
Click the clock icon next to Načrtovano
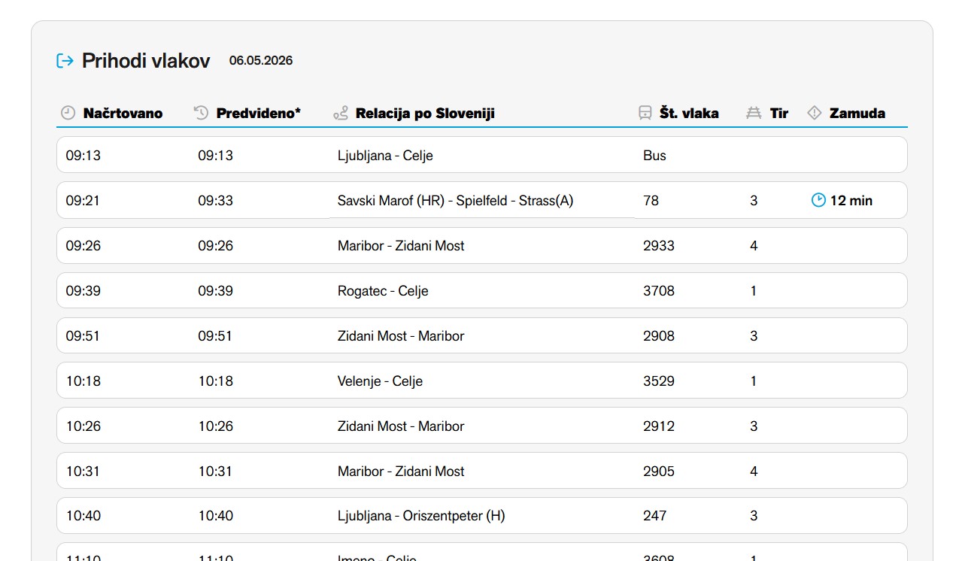coord(68,113)
